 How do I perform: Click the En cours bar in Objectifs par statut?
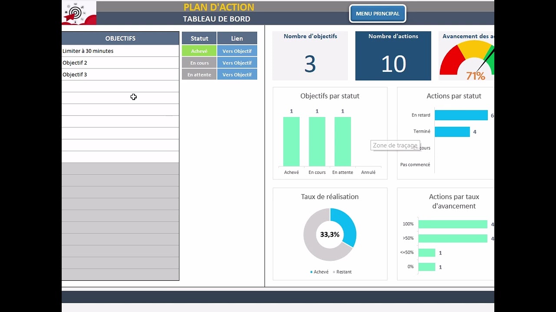coord(317,142)
